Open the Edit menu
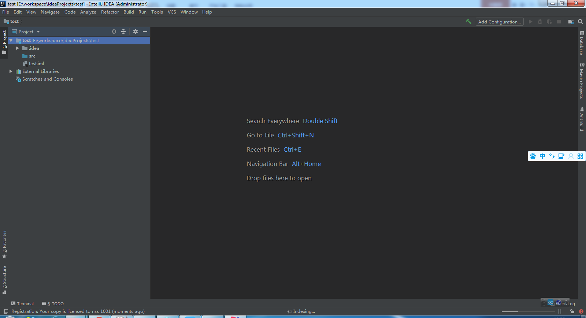Screen dimensions: 586x318 18,12
